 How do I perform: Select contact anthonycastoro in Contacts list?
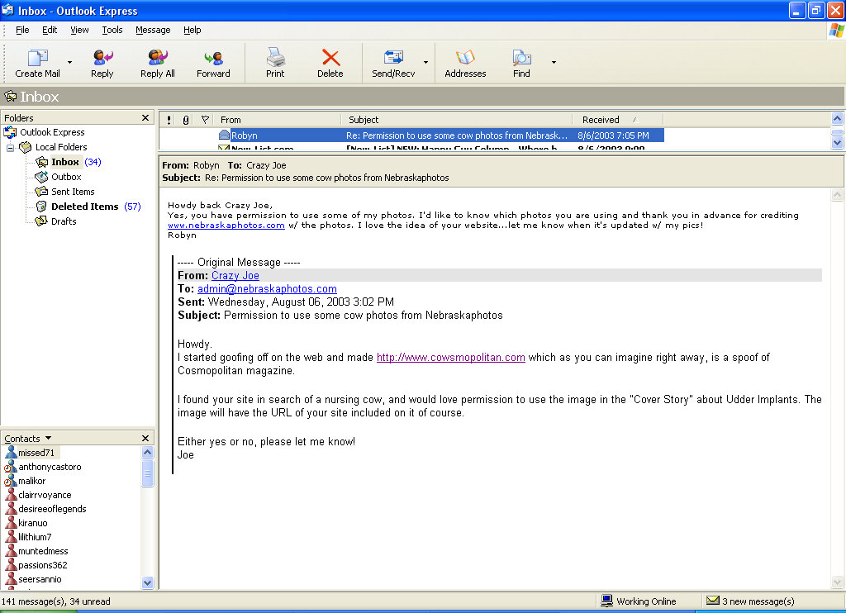(x=50, y=467)
